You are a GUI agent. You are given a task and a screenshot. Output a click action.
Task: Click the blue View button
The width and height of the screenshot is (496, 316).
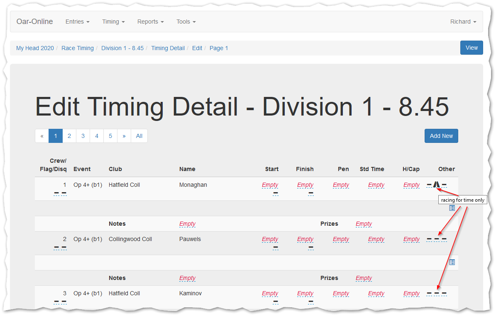click(472, 48)
